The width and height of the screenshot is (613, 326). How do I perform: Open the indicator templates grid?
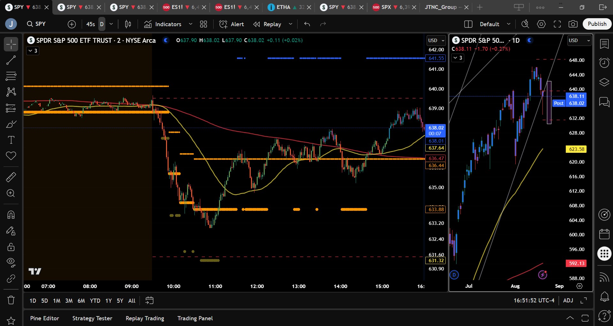coord(203,24)
